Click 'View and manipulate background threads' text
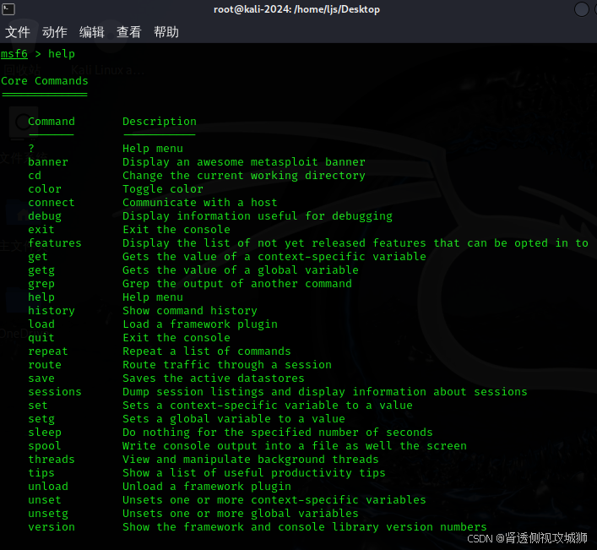 [251, 460]
